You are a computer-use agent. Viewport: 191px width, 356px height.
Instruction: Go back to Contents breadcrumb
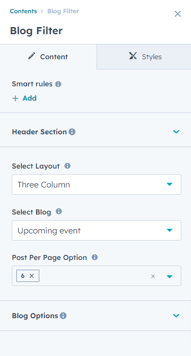23,11
